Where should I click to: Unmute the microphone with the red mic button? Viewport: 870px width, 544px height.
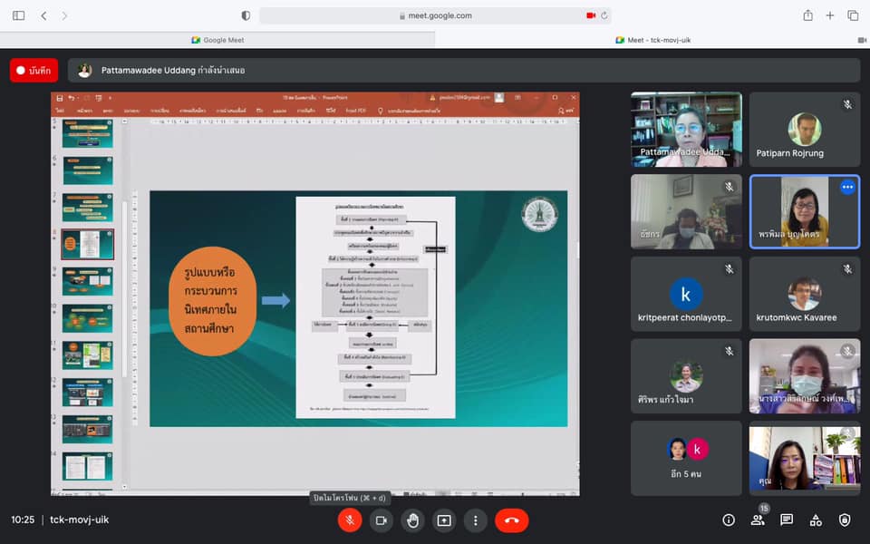(x=350, y=520)
